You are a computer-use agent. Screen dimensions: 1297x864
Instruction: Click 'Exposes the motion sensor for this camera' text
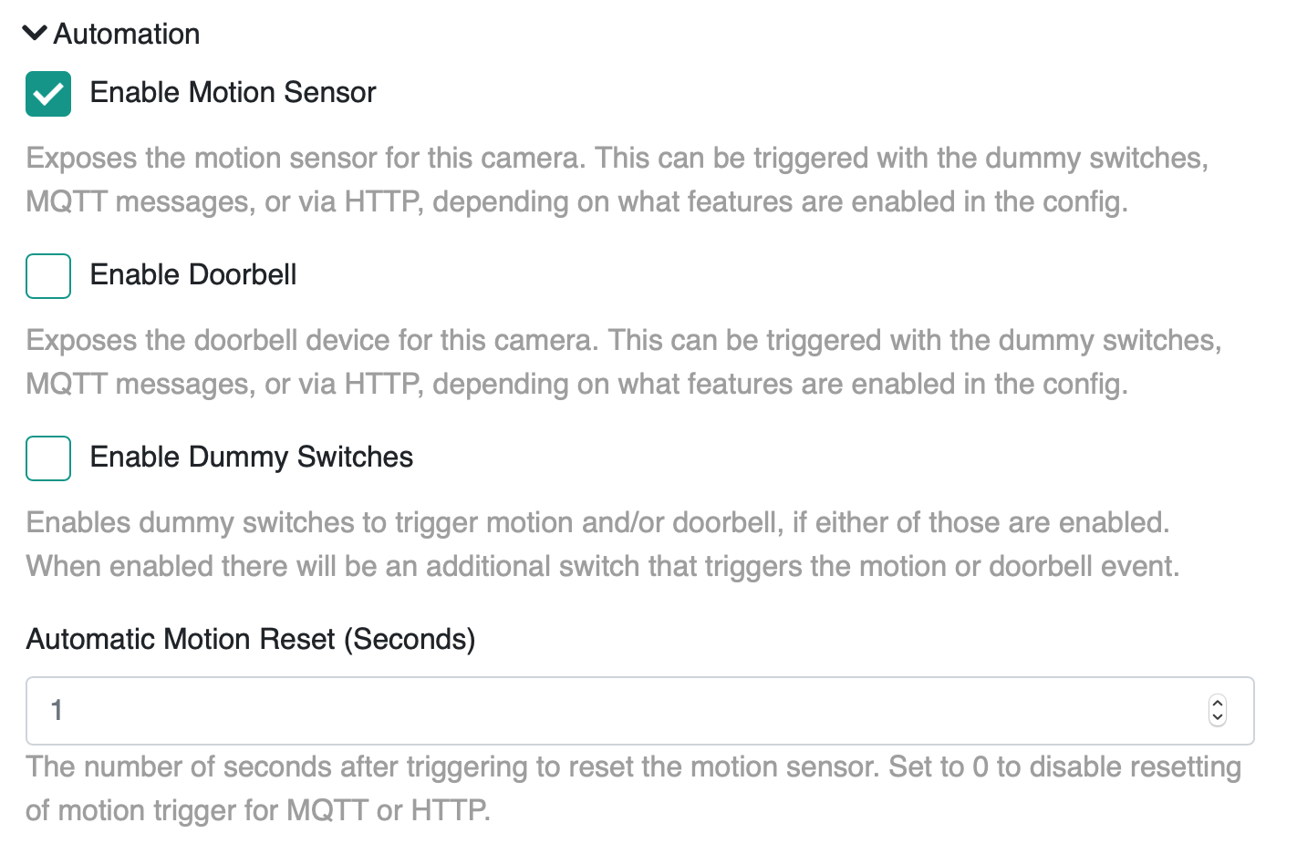click(x=306, y=158)
